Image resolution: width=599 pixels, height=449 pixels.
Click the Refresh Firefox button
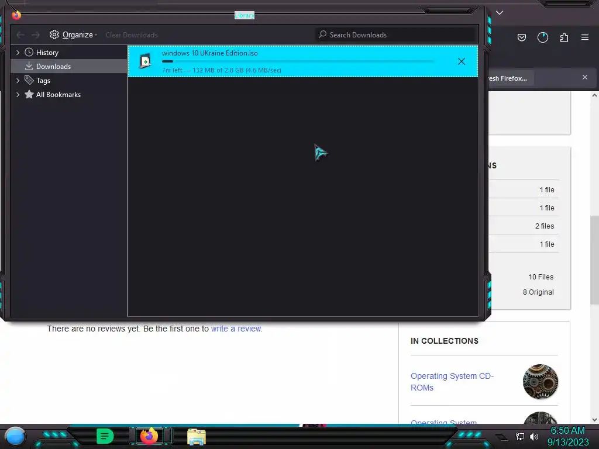pyautogui.click(x=511, y=78)
